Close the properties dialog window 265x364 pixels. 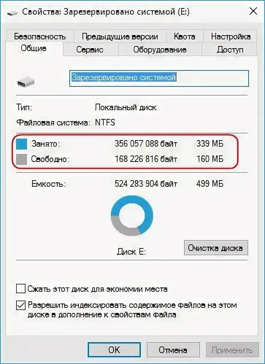[253, 11]
